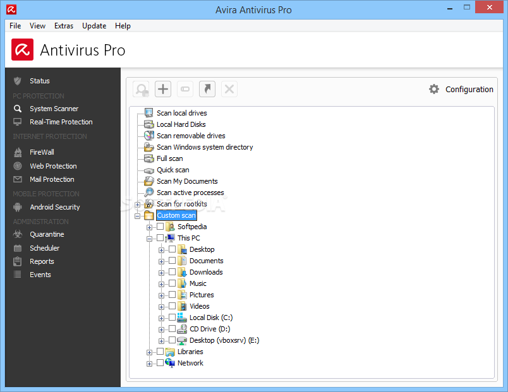
Task: Click the Scan for rootkits icon
Action: pyautogui.click(x=149, y=204)
